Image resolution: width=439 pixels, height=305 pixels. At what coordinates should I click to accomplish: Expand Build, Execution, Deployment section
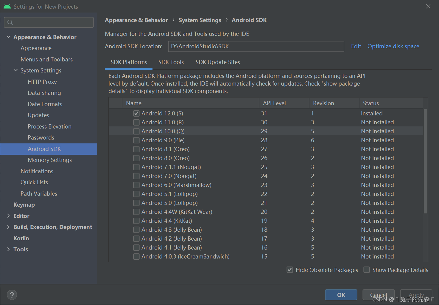(x=8, y=227)
